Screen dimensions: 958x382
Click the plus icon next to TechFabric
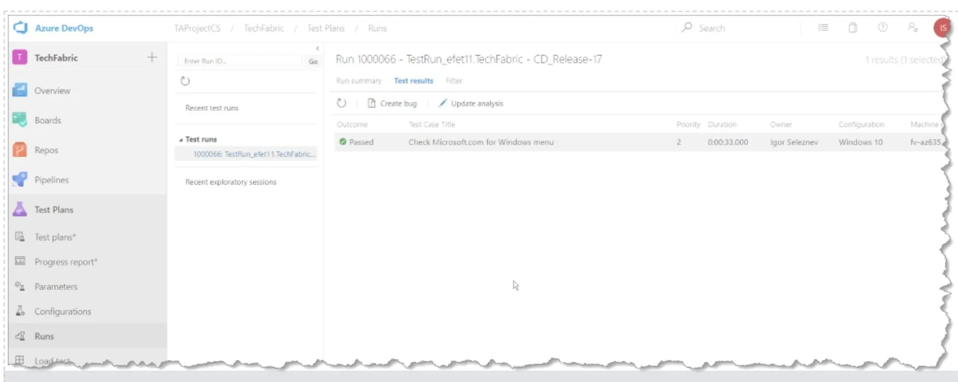coord(152,57)
